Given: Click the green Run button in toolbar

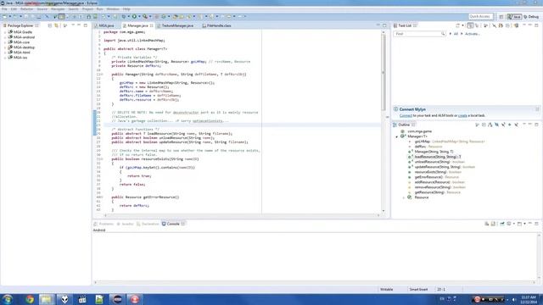Looking at the screenshot, I should (134, 16).
